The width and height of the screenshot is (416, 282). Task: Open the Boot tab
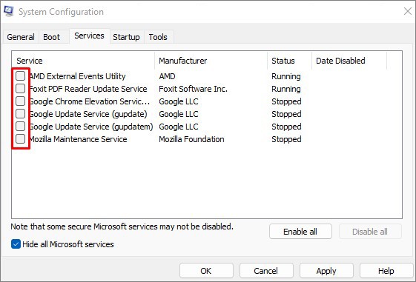51,37
